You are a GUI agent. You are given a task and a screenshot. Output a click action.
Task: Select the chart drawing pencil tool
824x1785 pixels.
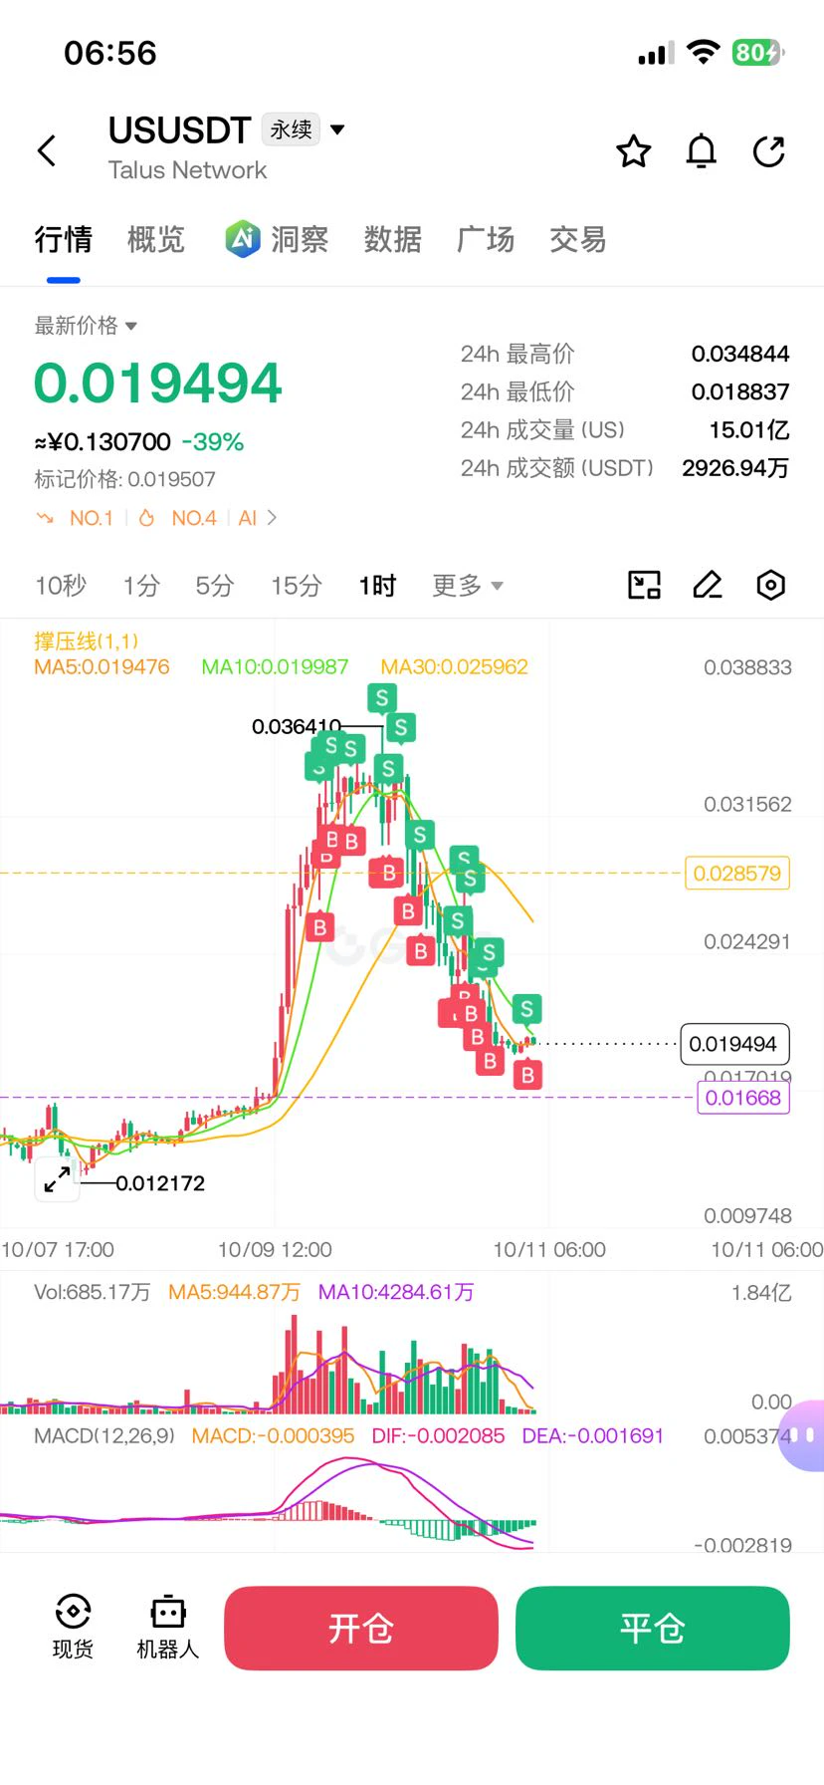click(708, 585)
